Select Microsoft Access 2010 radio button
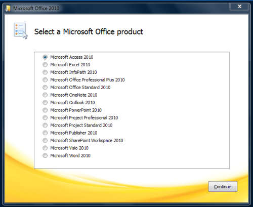Viewport: 253px width, 207px height. tap(45, 57)
